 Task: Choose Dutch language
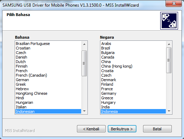pyautogui.click(x=48, y=62)
